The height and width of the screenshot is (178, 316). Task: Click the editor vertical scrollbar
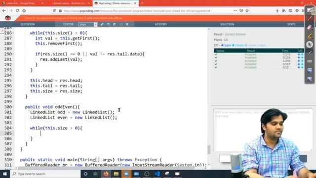(x=209, y=150)
